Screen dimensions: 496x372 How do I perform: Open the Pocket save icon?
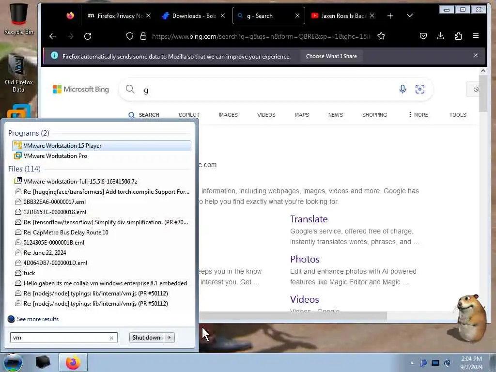click(423, 36)
